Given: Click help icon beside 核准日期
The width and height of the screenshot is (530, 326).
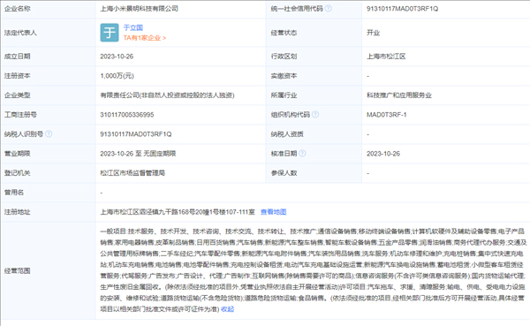Looking at the screenshot, I should [302, 153].
